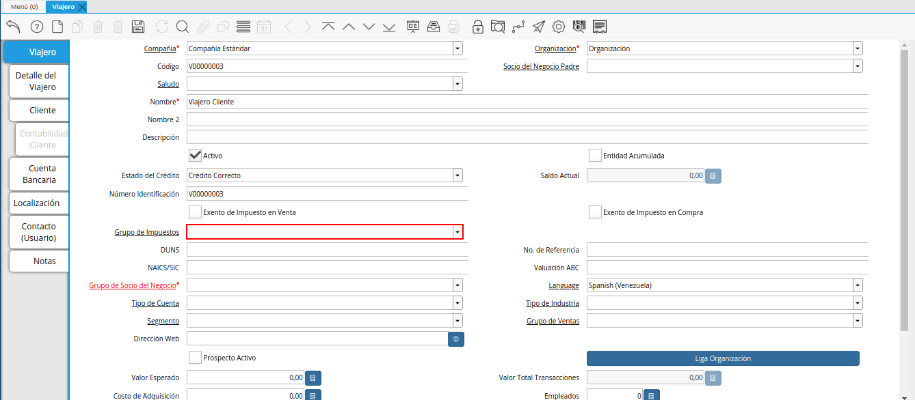Switch to the Cuenta Bancaria tab
This screenshot has height=400, width=915.
coord(39,174)
